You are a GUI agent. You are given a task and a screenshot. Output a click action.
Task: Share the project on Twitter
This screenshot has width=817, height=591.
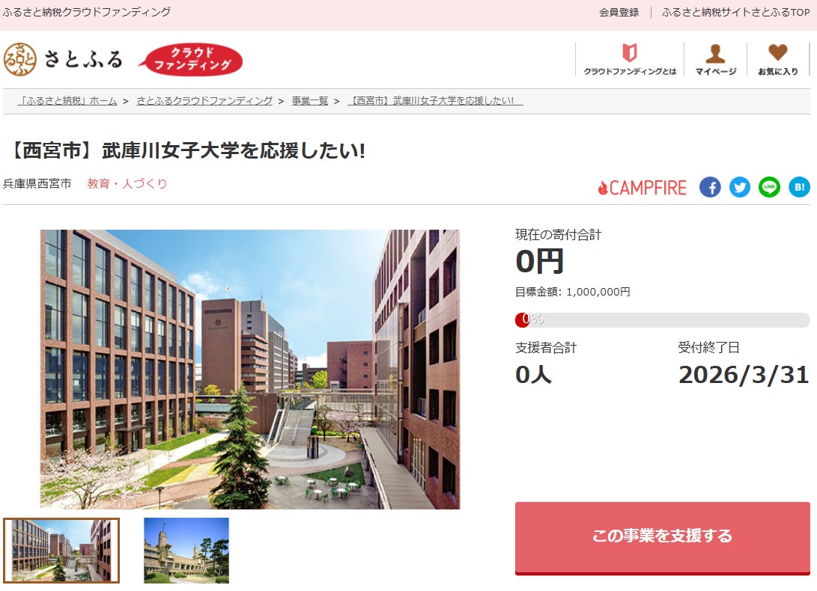[739, 187]
